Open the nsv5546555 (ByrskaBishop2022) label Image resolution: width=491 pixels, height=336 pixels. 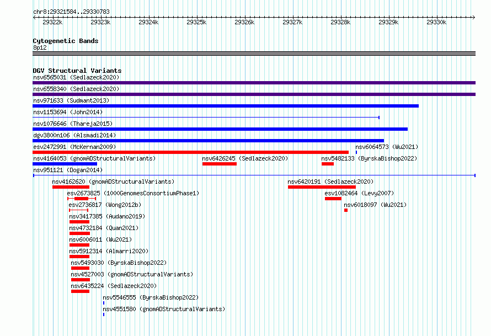[151, 297]
